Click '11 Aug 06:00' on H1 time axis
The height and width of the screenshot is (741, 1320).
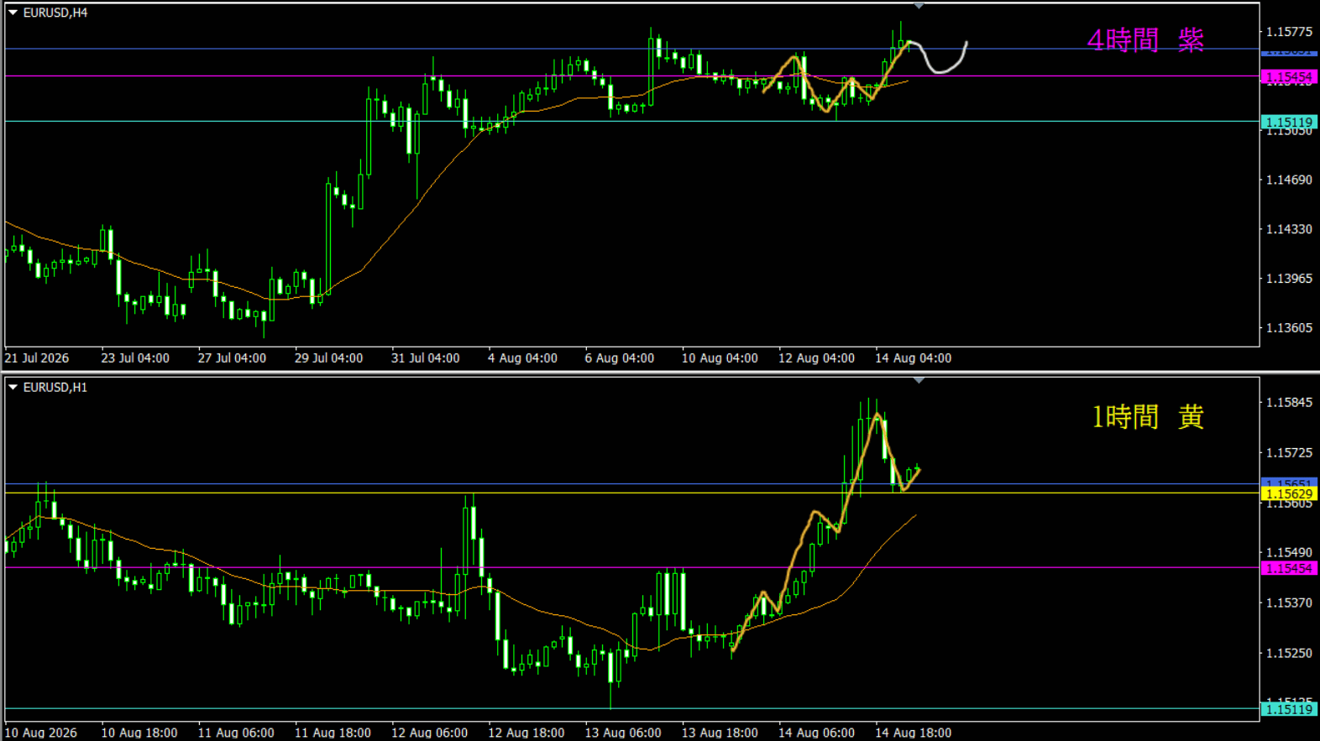point(236,733)
